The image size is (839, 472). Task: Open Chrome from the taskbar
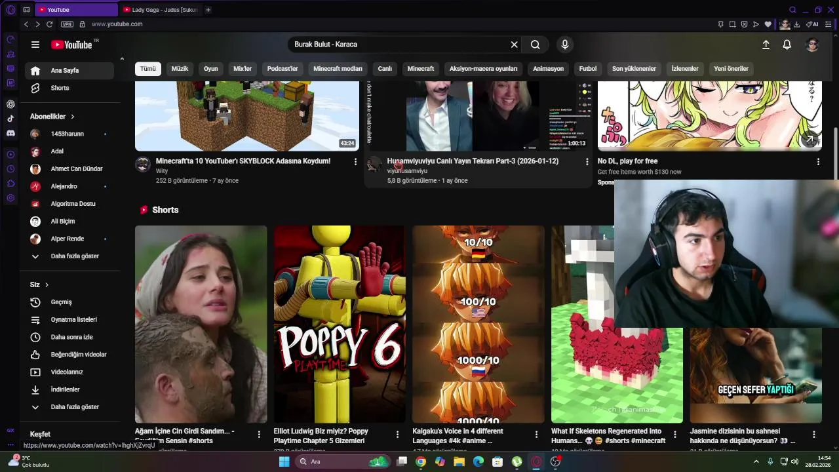pos(421,462)
